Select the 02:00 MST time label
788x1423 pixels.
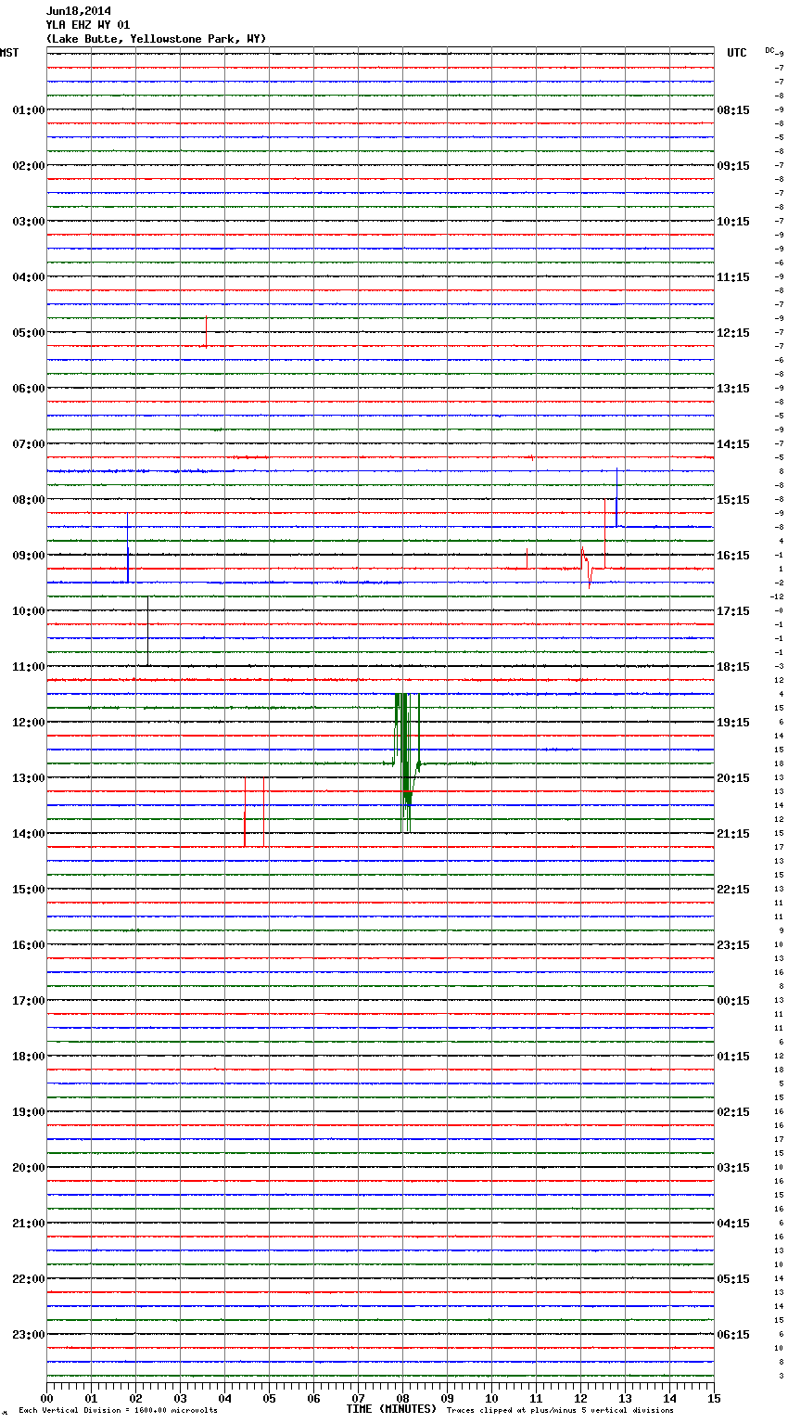point(29,166)
